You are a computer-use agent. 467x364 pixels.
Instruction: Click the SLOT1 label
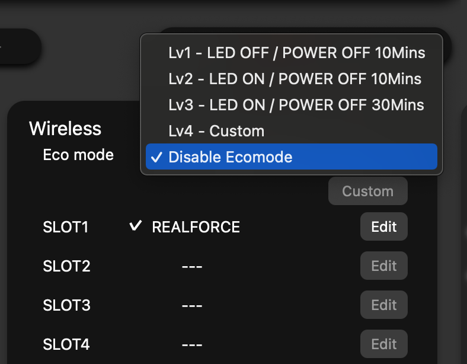click(66, 227)
